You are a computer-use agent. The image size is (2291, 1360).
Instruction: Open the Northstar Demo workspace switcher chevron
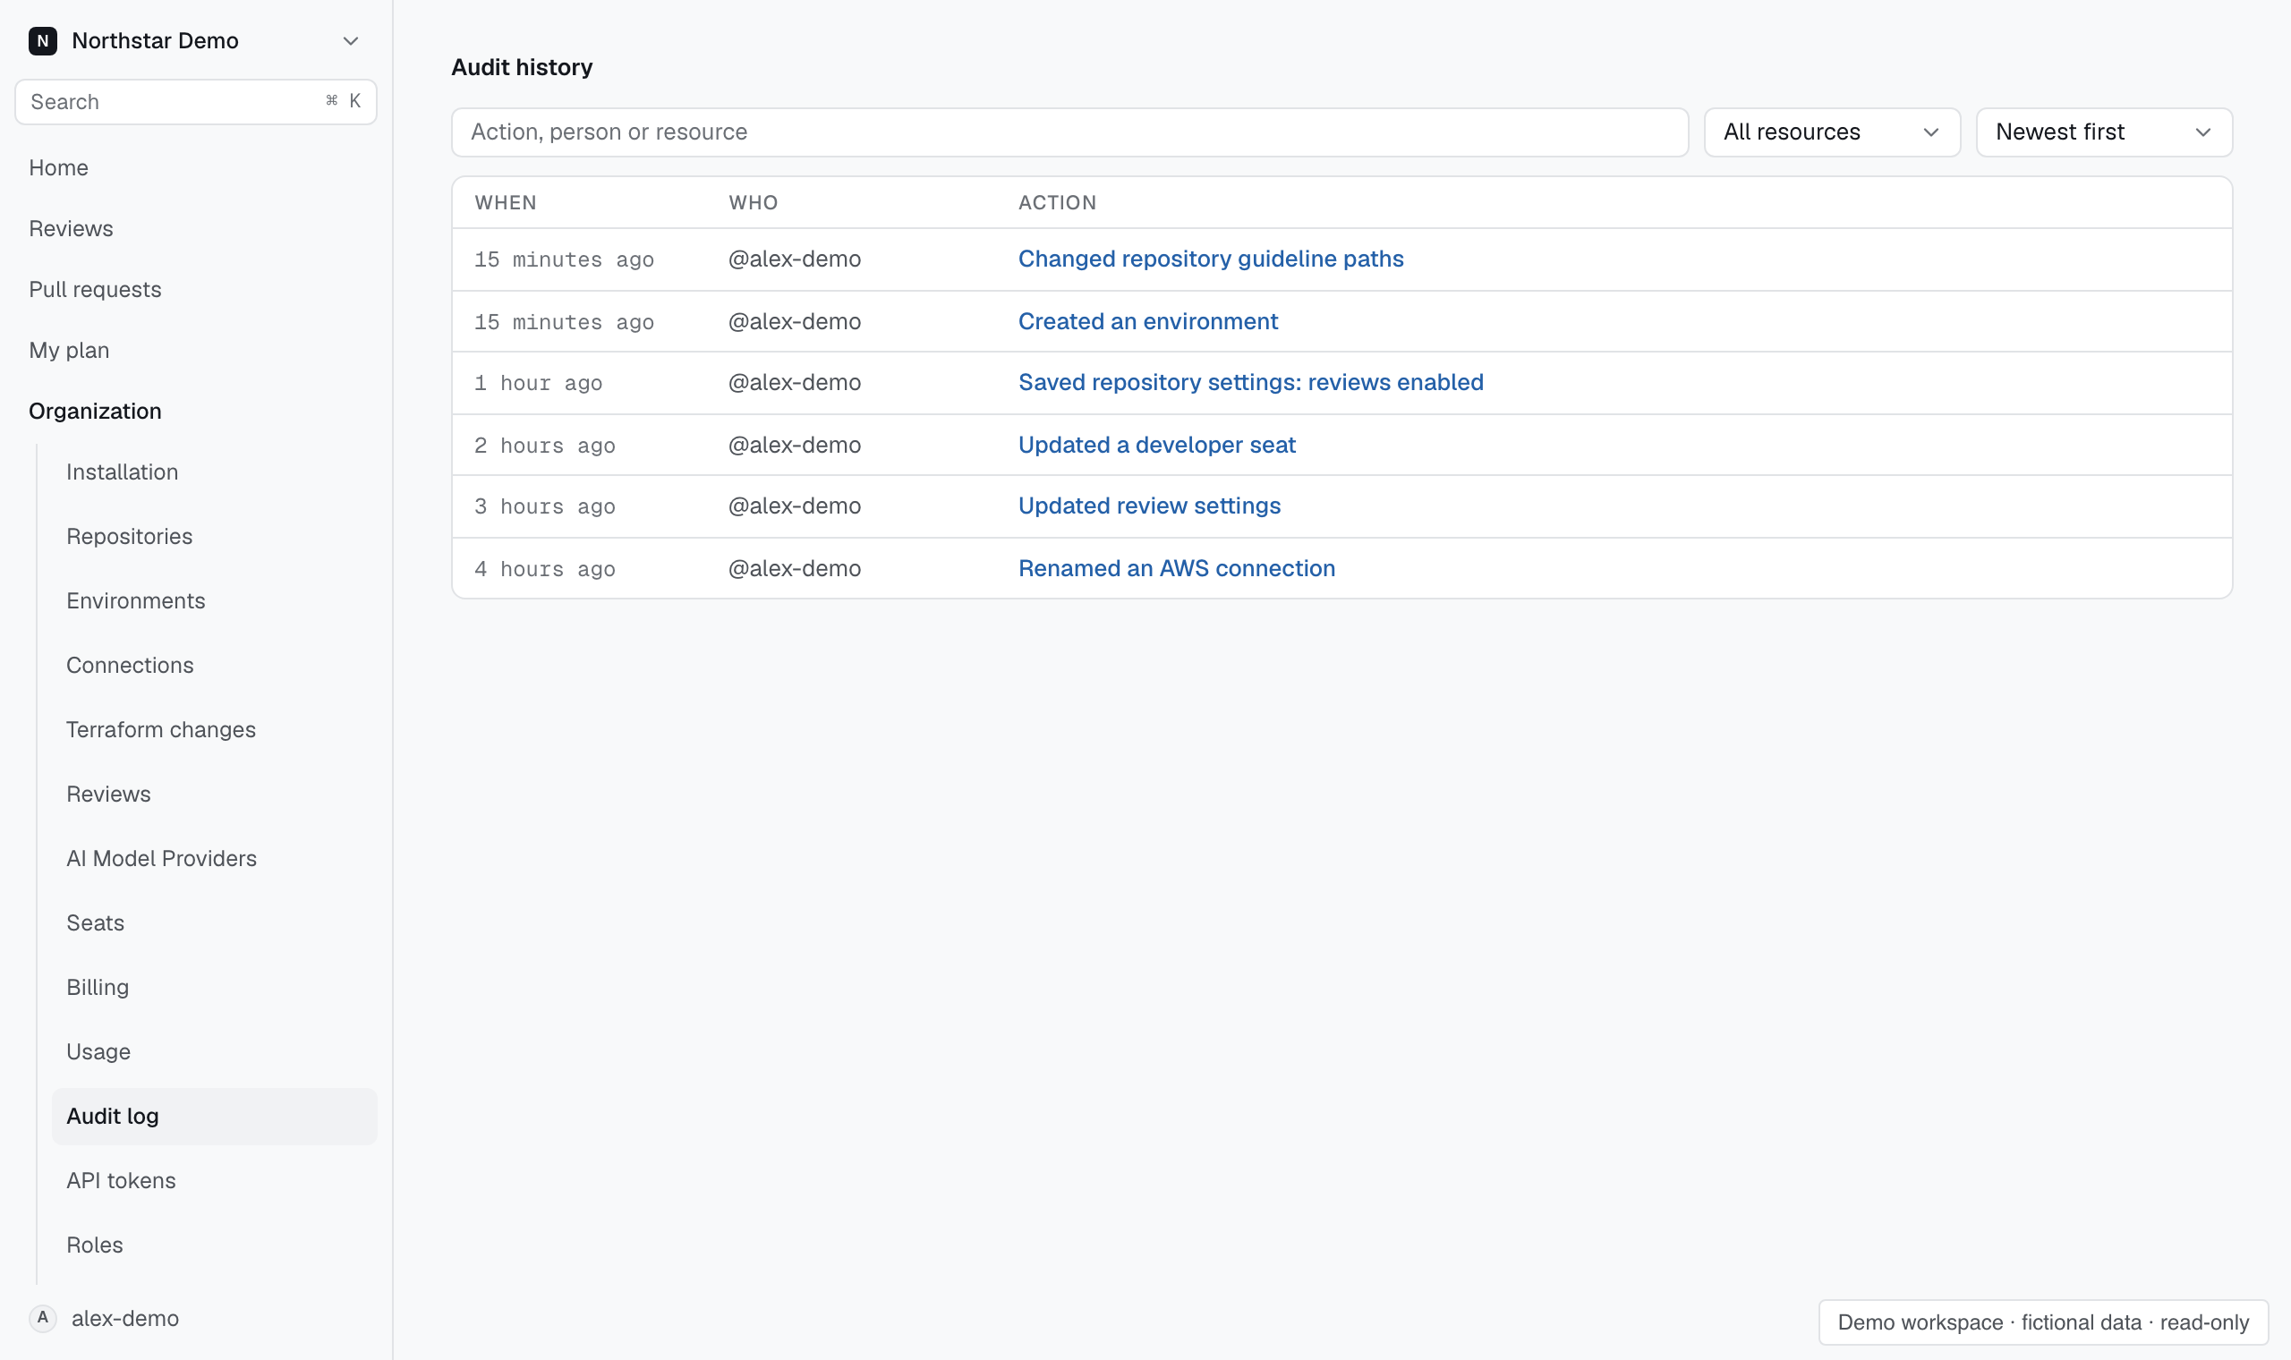(350, 41)
